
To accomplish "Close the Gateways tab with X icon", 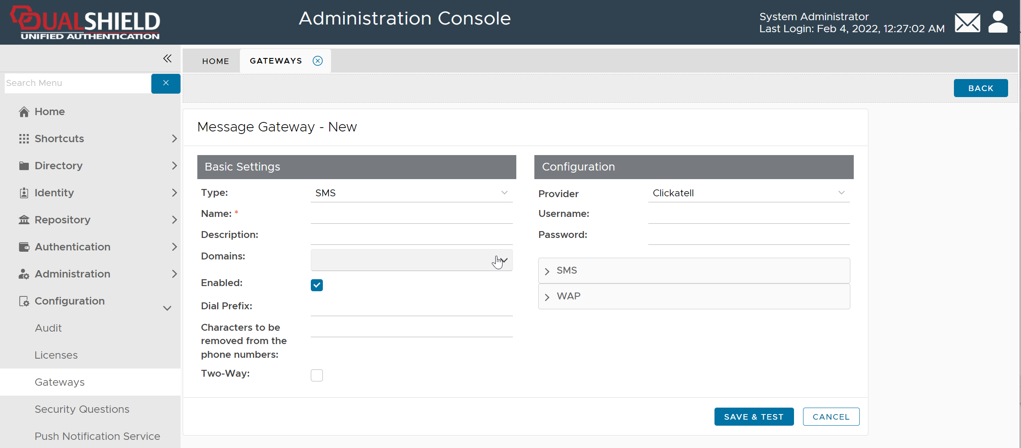I will 318,61.
